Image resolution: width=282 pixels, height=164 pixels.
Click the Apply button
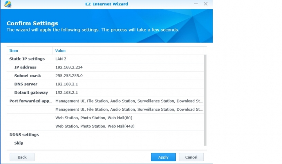pyautogui.click(x=163, y=157)
